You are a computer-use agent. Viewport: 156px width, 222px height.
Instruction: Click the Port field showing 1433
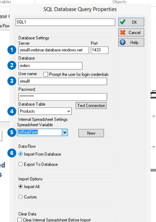pyautogui.click(x=100, y=50)
